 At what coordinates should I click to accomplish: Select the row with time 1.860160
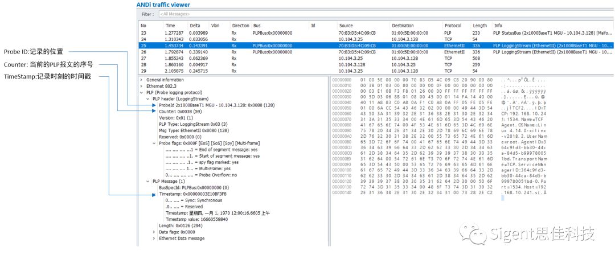click(x=376, y=64)
